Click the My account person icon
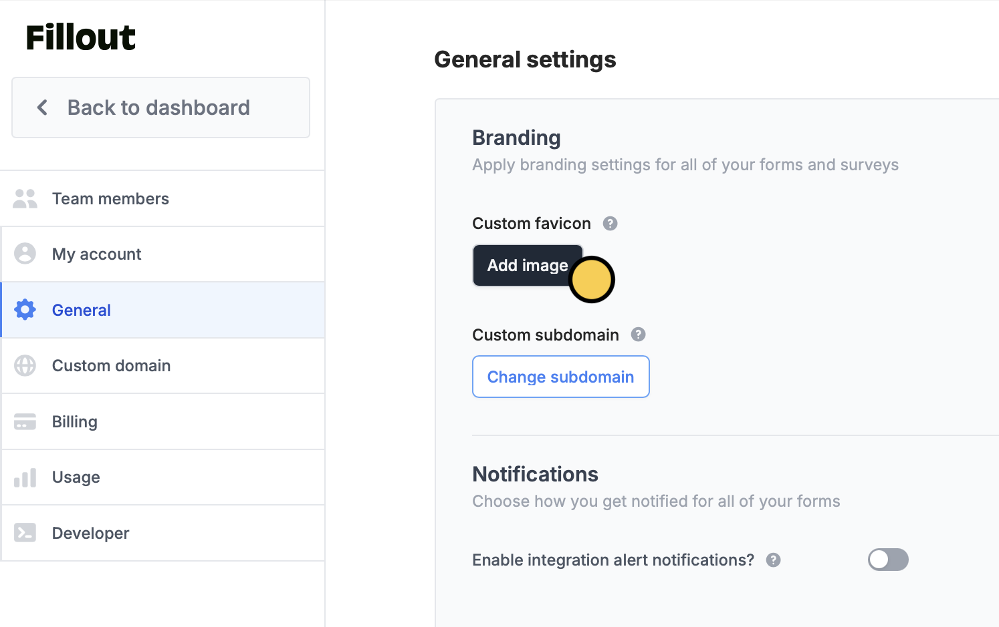 [25, 254]
